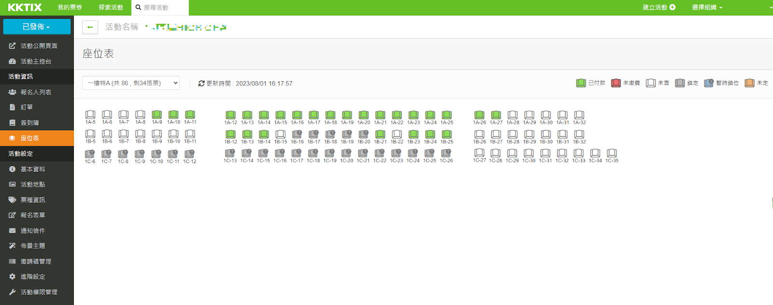Open 邀請碼管理 in sidebar
This screenshot has width=773, height=305.
37,261
